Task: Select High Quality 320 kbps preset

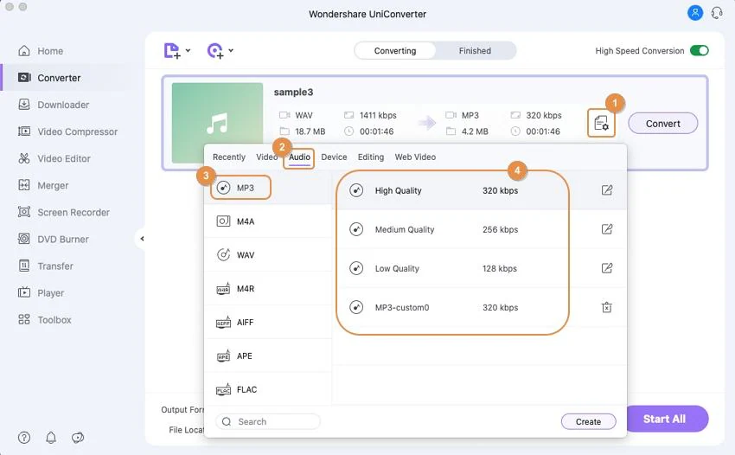Action: (480, 190)
